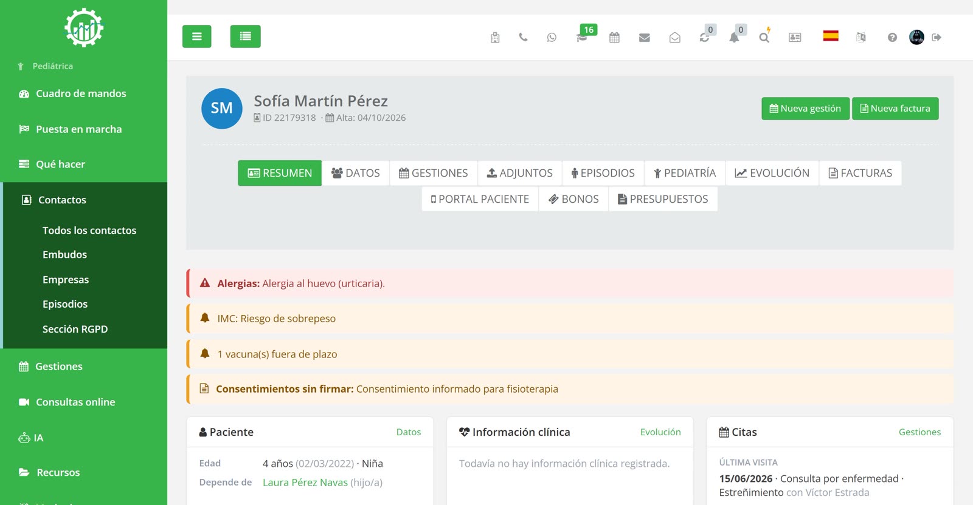Open the help question mark icon
This screenshot has width=973, height=505.
click(x=892, y=38)
